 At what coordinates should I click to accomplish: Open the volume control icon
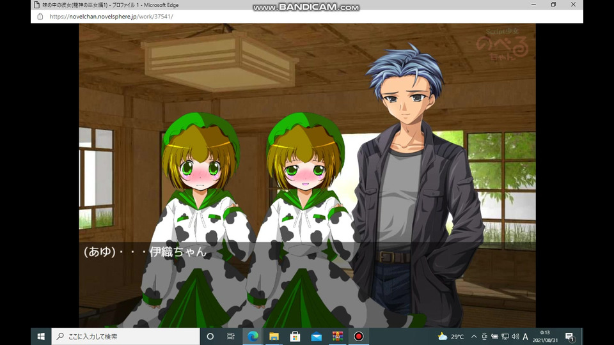(x=516, y=337)
